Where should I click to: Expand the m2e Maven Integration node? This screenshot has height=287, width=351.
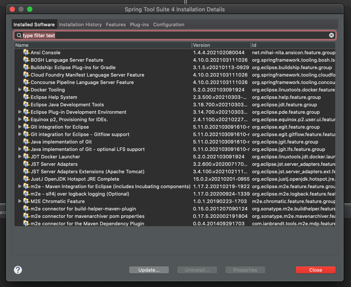pyautogui.click(x=20, y=186)
